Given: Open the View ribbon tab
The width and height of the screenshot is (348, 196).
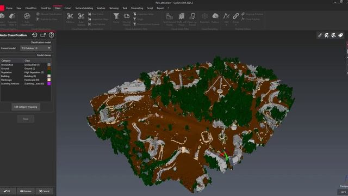Looking at the screenshot, I should pyautogui.click(x=19, y=8).
